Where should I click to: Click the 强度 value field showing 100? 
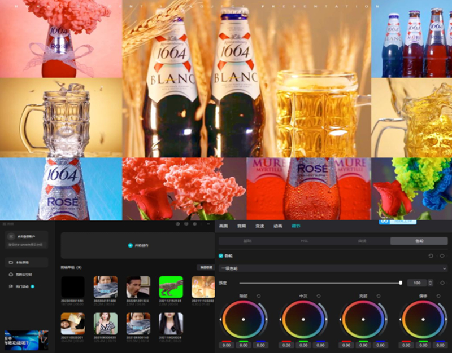tap(417, 283)
